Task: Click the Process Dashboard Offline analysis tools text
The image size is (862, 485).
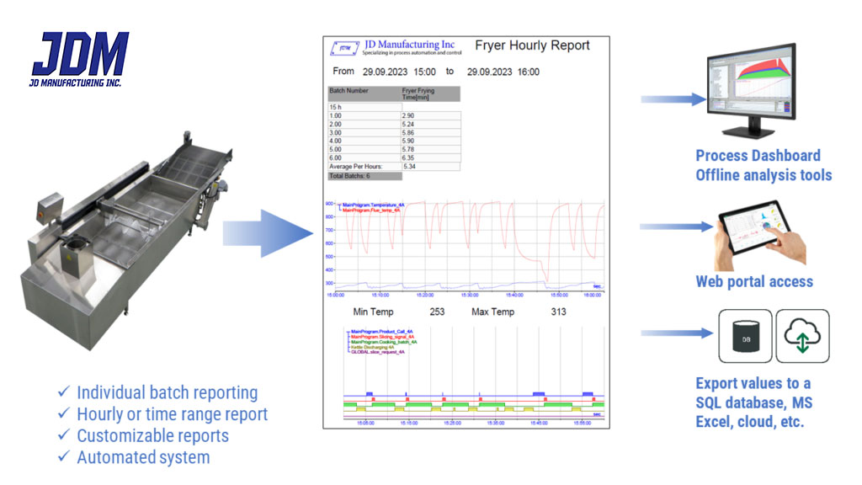Action: point(764,165)
